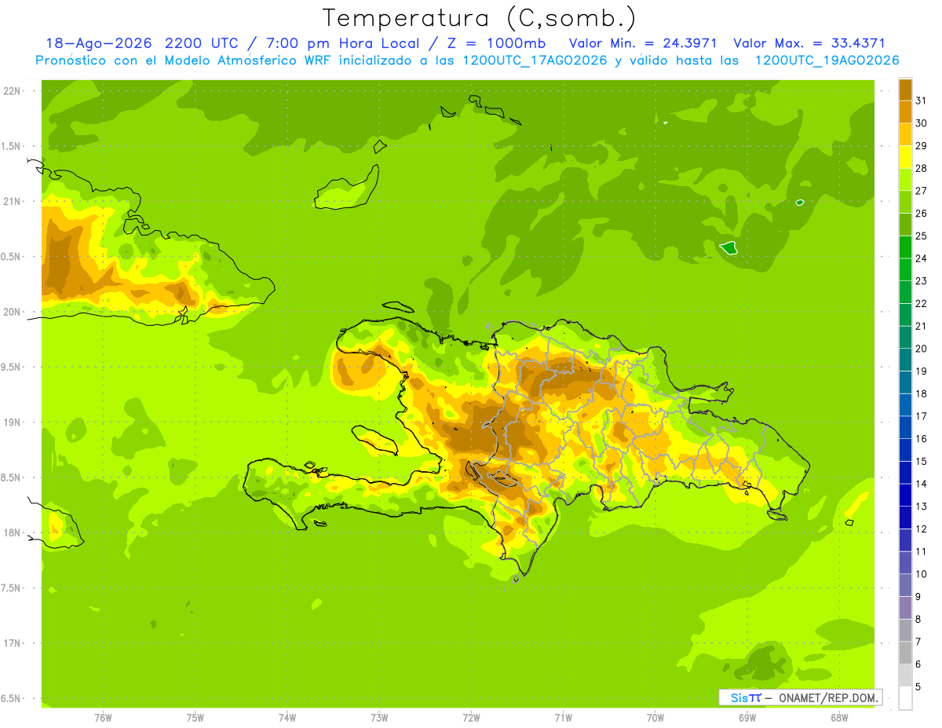Viewport: 942px width, 728px height.
Task: Click the "18N" latitude label
Action: click(12, 532)
